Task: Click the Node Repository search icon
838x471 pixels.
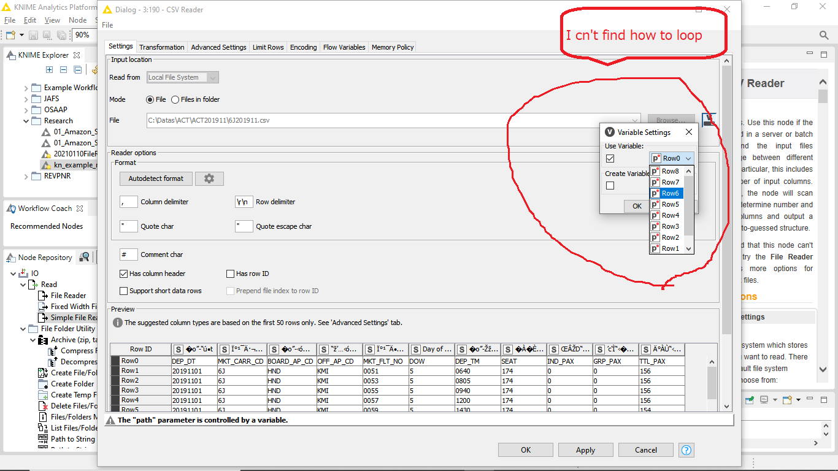Action: click(x=84, y=257)
